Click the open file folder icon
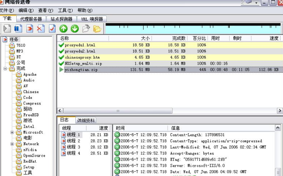 pos(86,28)
